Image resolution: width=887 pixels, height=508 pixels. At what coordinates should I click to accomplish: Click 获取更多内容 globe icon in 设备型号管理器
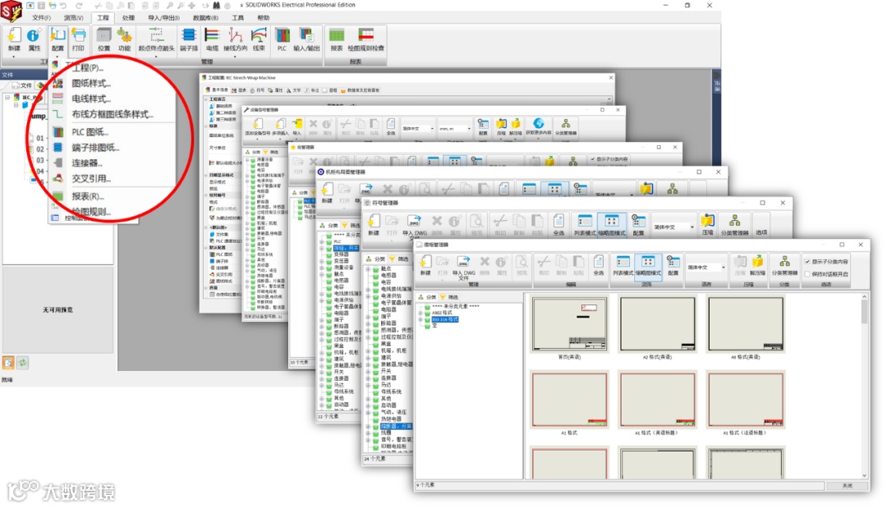(x=538, y=126)
